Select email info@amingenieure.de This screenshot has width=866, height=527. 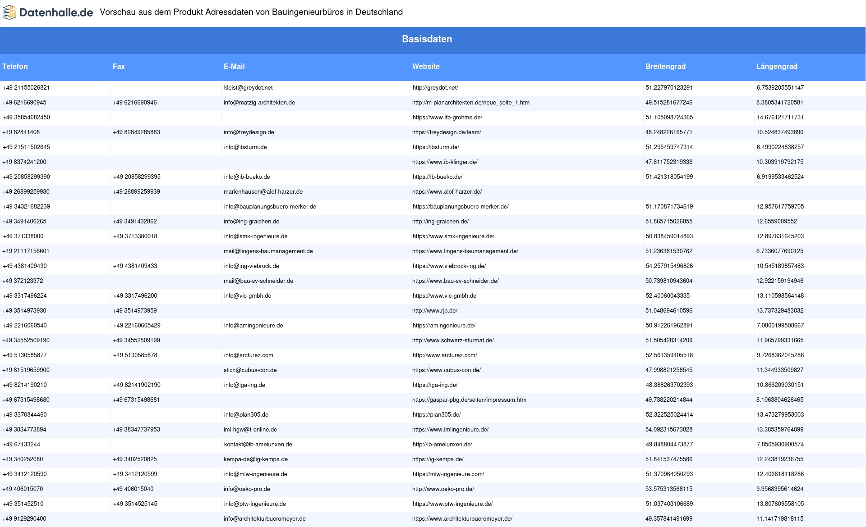[253, 326]
